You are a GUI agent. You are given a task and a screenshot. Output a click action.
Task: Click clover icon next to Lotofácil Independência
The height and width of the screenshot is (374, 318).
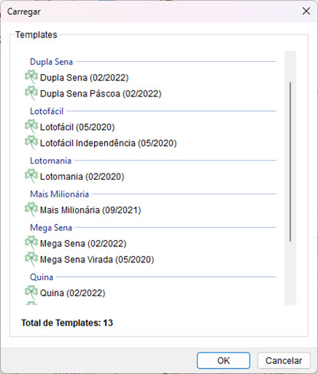31,142
